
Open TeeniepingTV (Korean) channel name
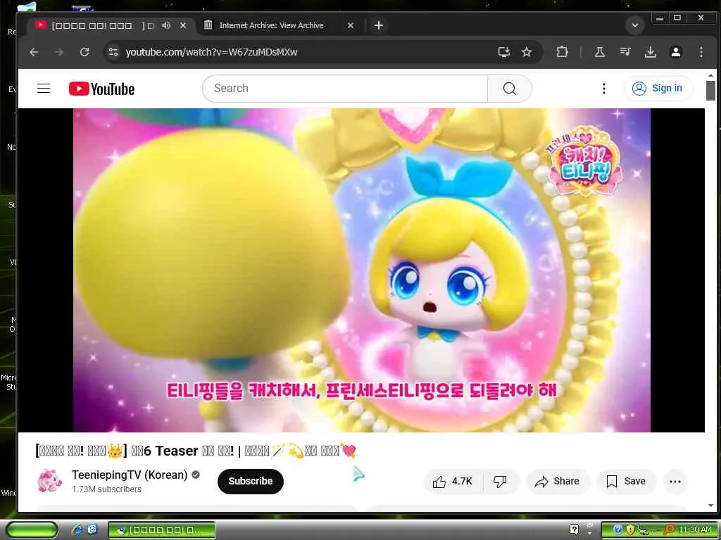click(130, 475)
